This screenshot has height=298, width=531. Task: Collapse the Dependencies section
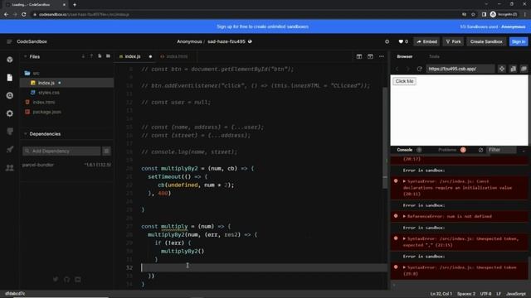coord(26,134)
